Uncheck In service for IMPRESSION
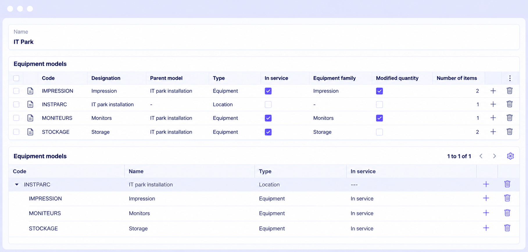 click(268, 91)
